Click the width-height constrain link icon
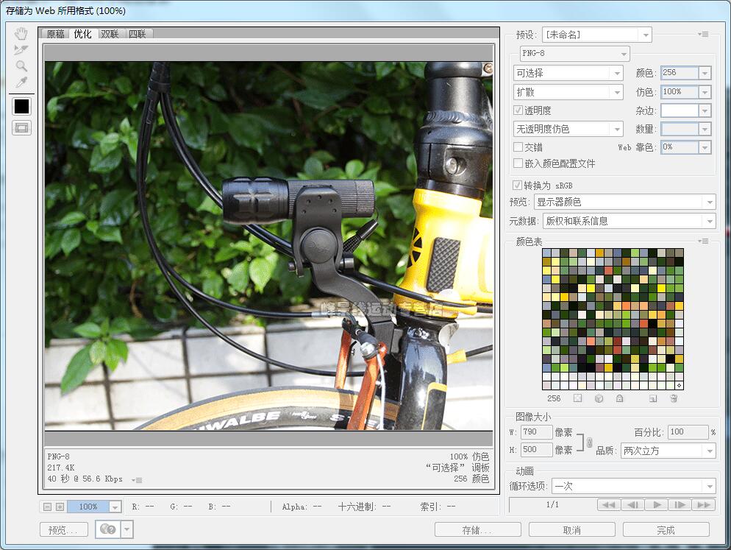The image size is (731, 550). point(588,442)
